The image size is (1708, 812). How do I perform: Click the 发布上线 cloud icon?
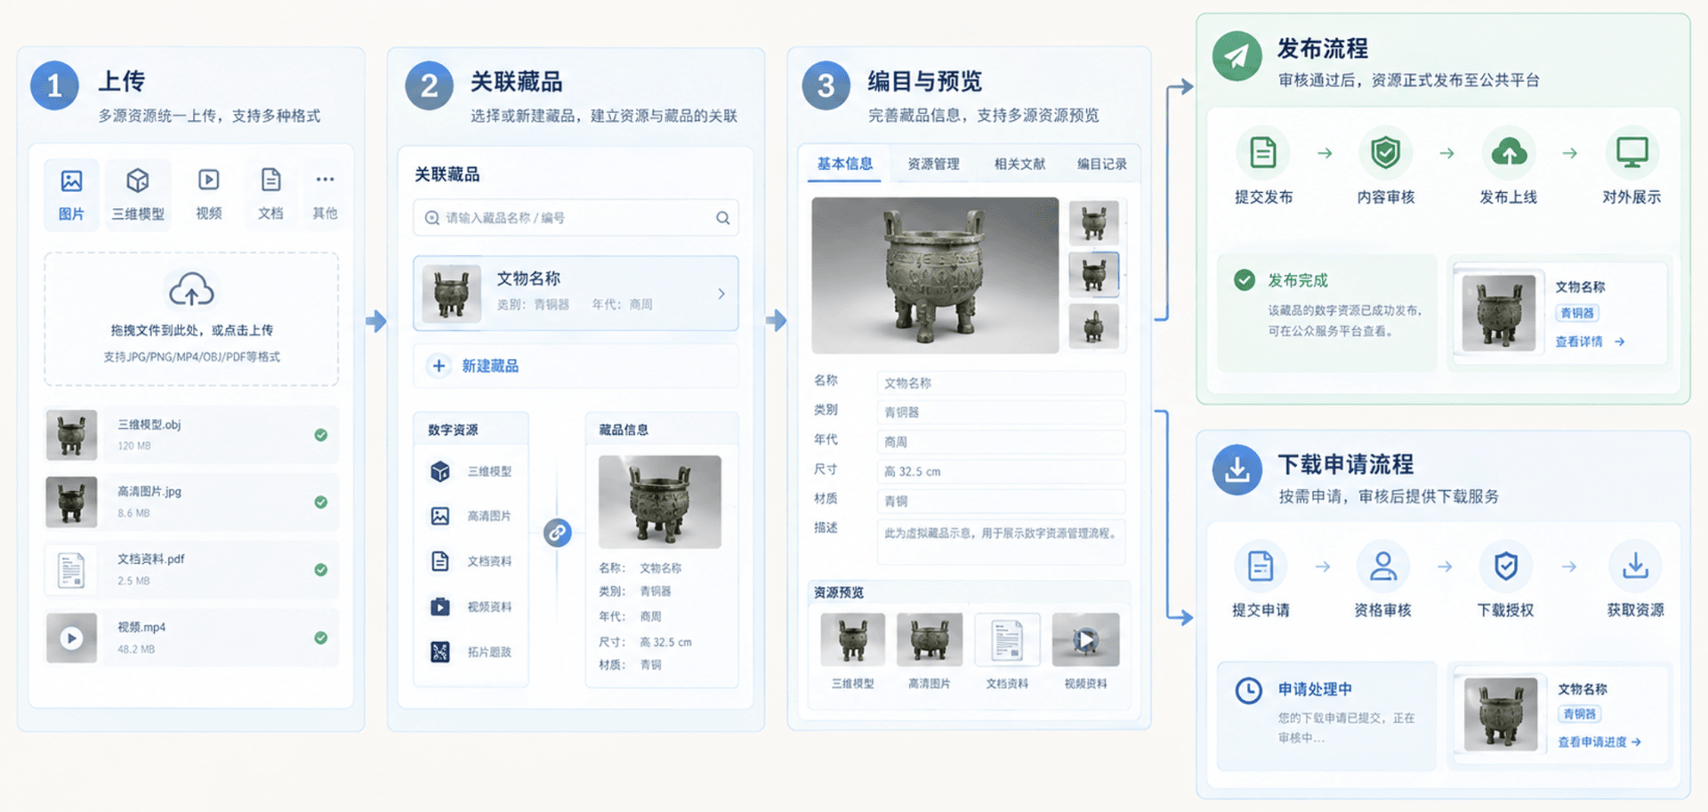tap(1509, 153)
